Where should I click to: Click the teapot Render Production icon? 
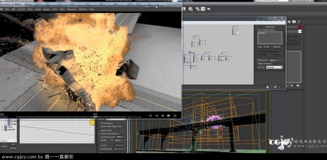coord(209,9)
